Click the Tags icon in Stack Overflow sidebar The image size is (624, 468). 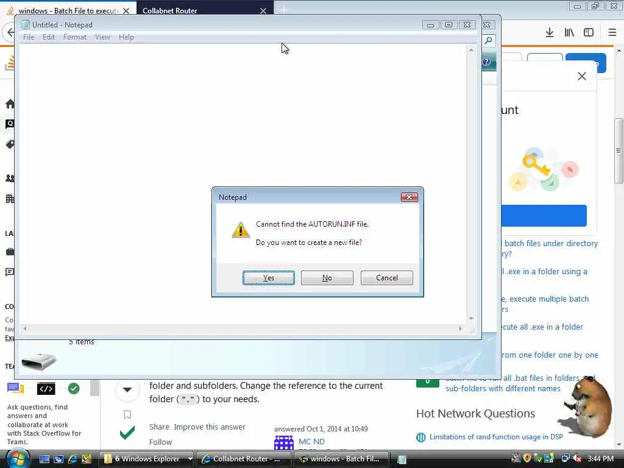point(10,144)
